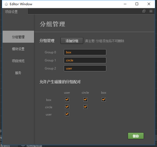This screenshot has width=157, height=147.
Task: Click the 请注意! 分组添加后不可删除 notice
Action: pos(104,41)
